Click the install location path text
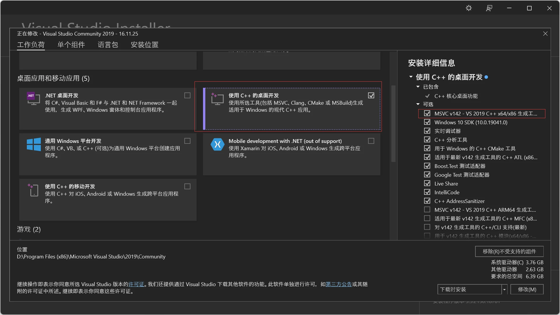 [x=91, y=256]
